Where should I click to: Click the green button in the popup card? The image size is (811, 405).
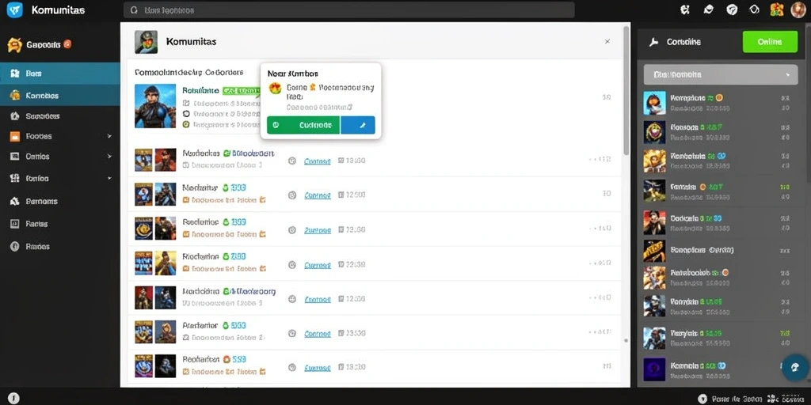pyautogui.click(x=303, y=125)
